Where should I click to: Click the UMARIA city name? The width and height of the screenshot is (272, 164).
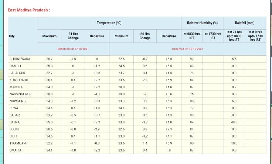(x=16, y=150)
